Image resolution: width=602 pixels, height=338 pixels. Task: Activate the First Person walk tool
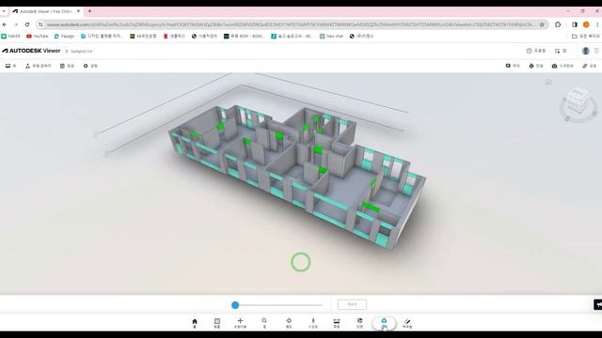[x=313, y=323]
